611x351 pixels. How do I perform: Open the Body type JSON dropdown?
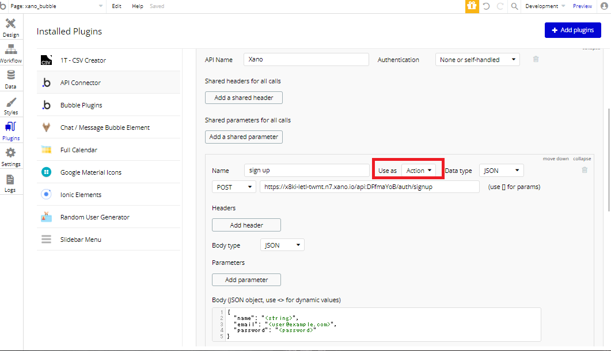[282, 245]
